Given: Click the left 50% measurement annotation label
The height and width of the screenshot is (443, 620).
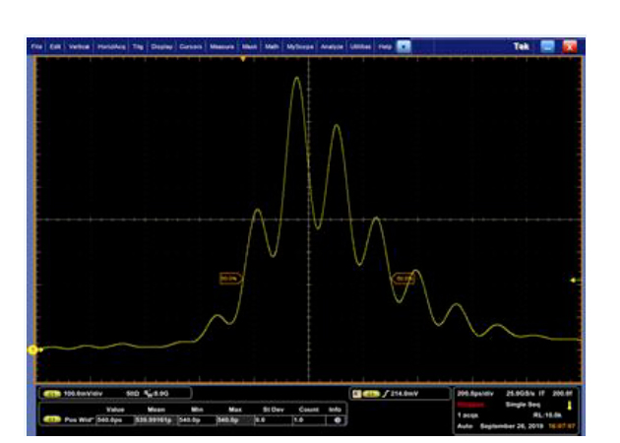Looking at the screenshot, I should (x=229, y=279).
